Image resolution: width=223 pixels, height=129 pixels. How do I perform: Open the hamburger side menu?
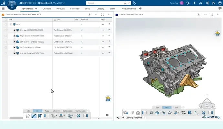(3, 9)
